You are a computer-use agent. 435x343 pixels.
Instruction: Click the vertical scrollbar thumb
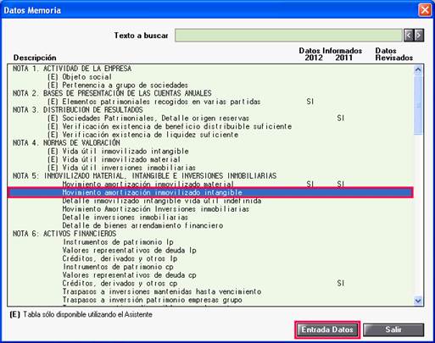(x=418, y=105)
